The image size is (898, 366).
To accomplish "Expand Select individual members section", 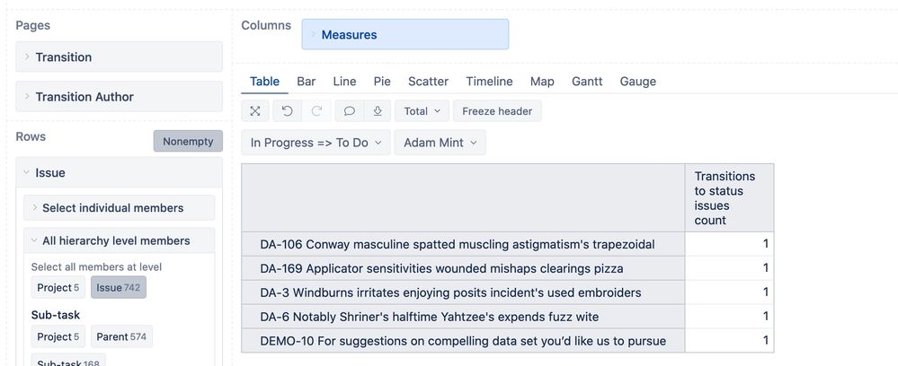I will [120, 207].
